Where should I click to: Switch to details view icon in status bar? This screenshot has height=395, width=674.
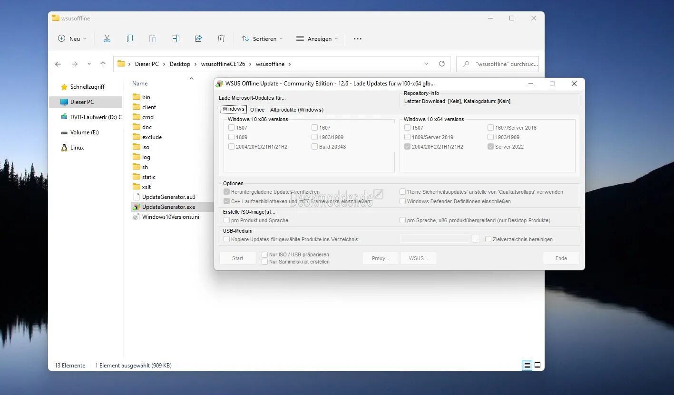pos(527,366)
